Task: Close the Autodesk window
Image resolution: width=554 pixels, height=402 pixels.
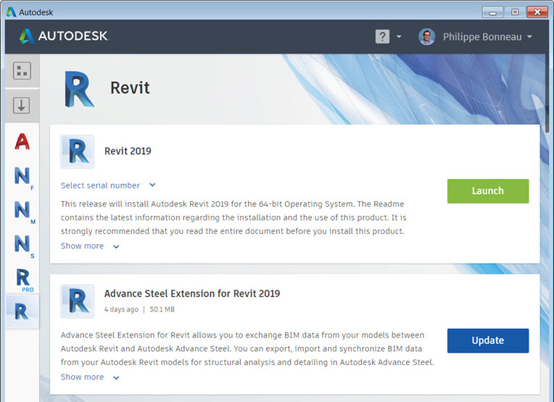Action: pyautogui.click(x=537, y=12)
